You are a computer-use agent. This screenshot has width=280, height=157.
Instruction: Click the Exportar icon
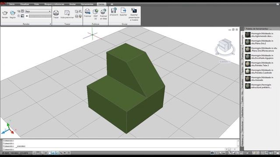(123, 10)
